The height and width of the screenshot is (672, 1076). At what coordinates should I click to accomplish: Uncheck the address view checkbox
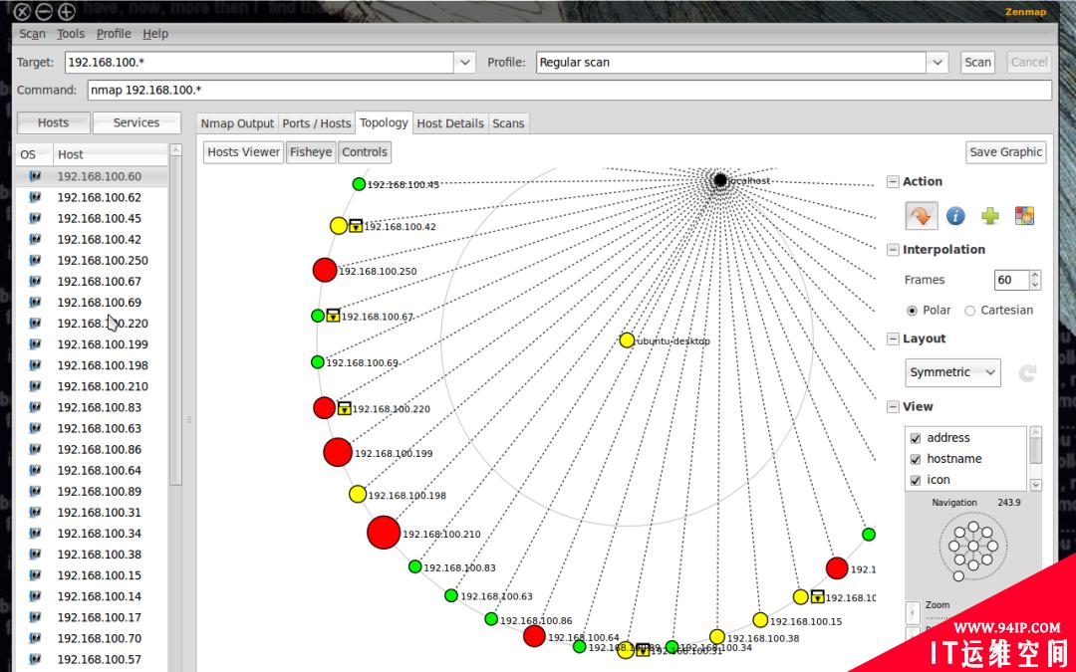click(915, 438)
